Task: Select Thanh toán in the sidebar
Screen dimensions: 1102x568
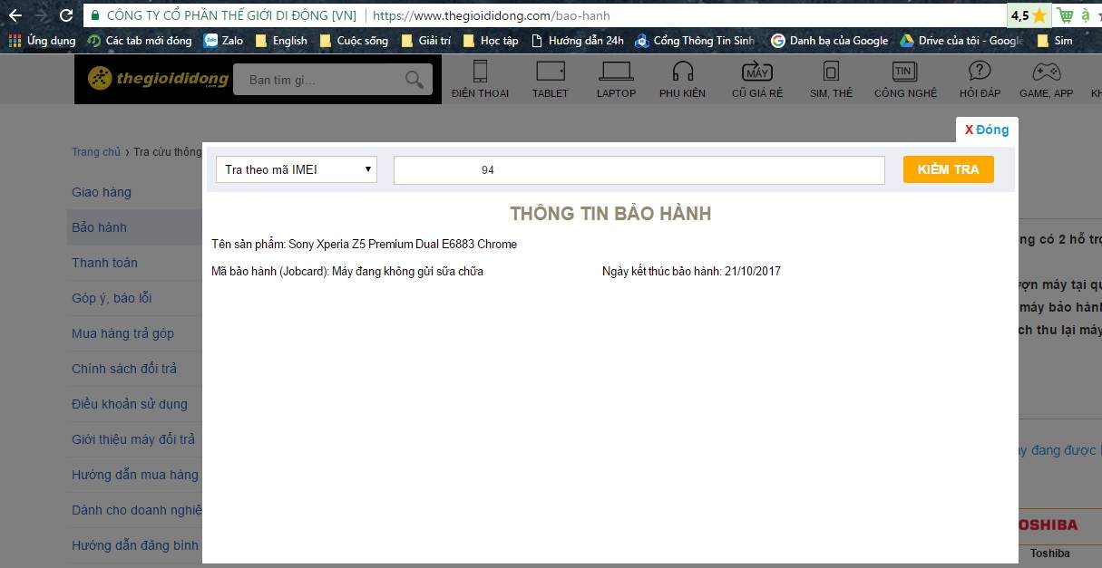Action: click(x=105, y=263)
